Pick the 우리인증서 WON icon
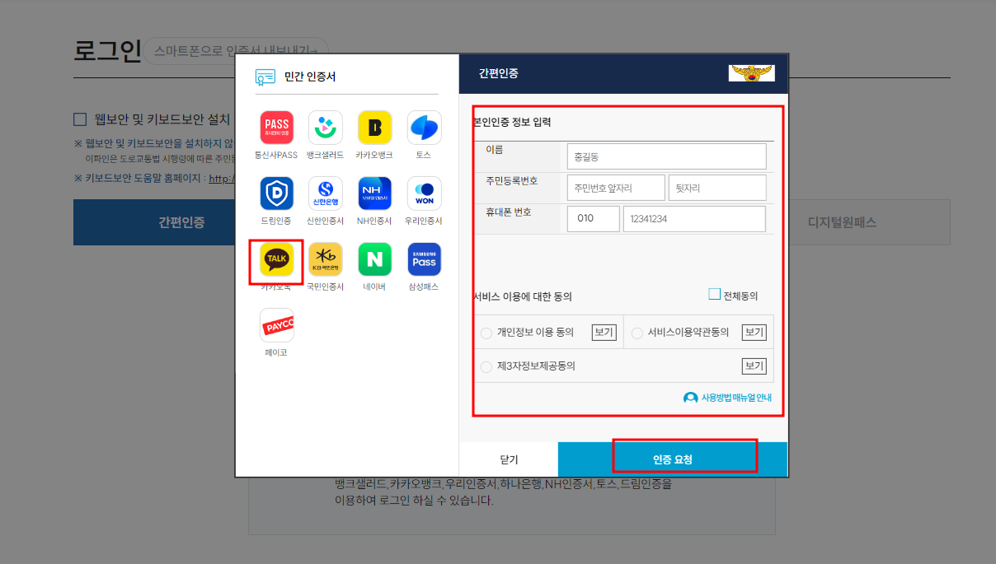 click(424, 193)
